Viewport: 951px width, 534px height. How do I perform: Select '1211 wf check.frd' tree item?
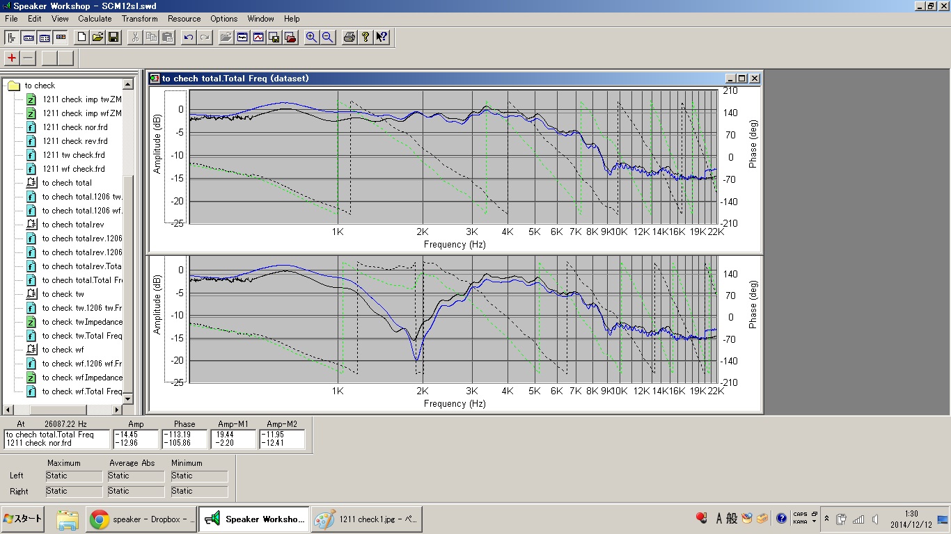tap(74, 169)
